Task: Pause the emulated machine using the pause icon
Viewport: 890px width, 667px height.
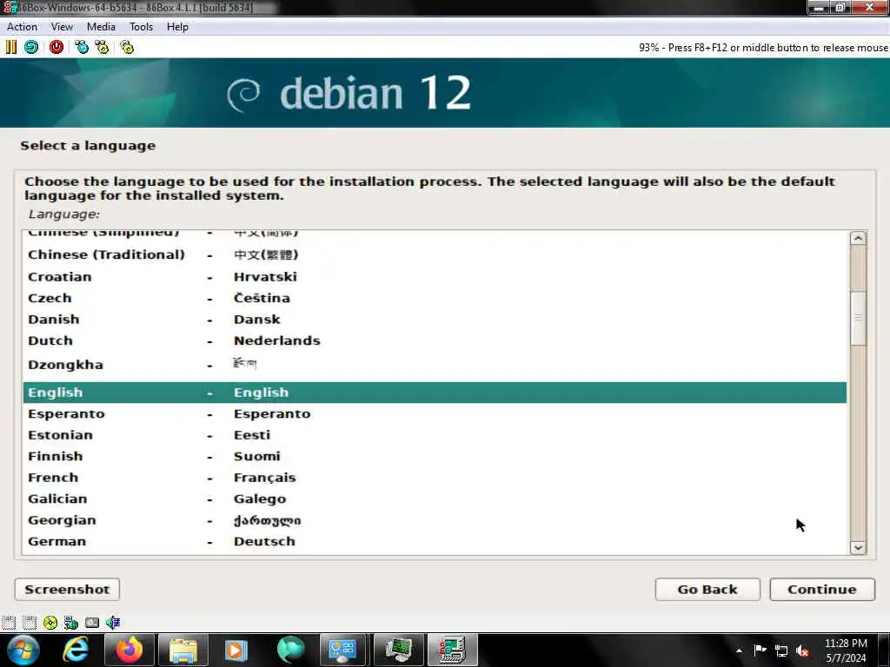Action: (10, 47)
